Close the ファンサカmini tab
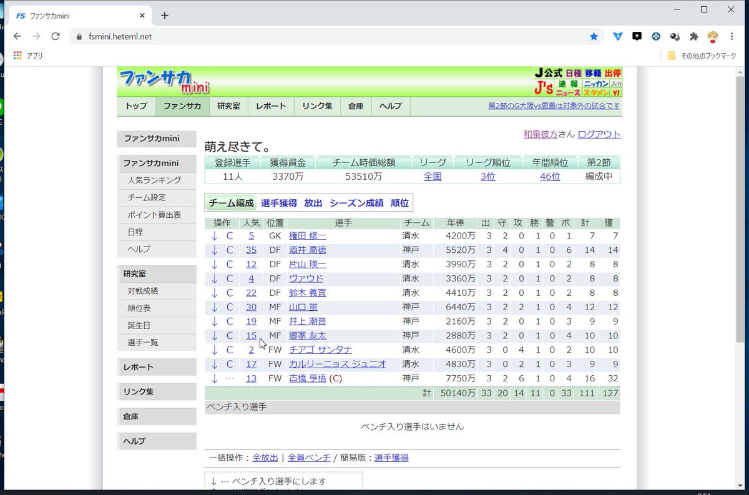Screen dimensions: 749x495 coord(143,16)
